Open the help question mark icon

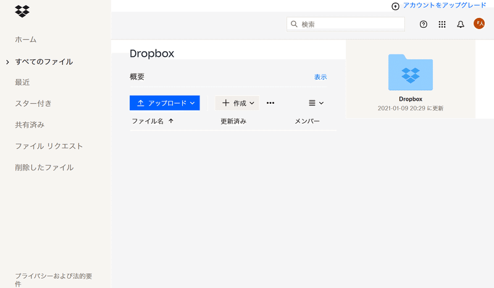424,24
